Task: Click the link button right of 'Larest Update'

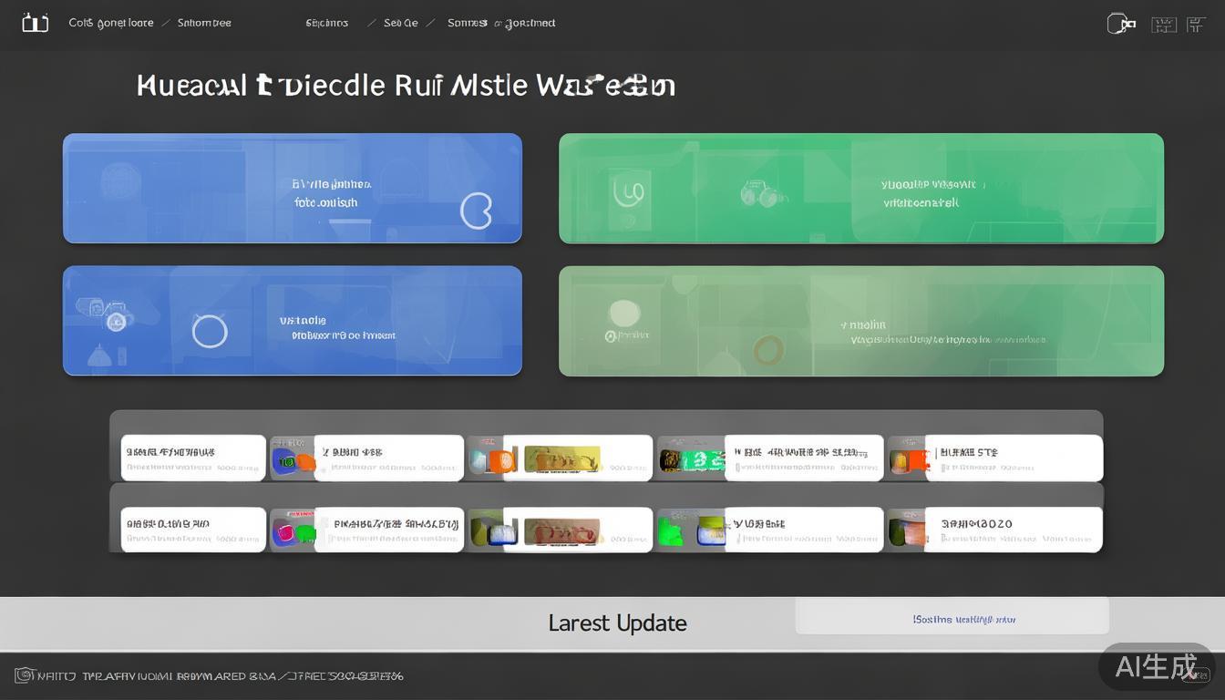Action: 952,618
